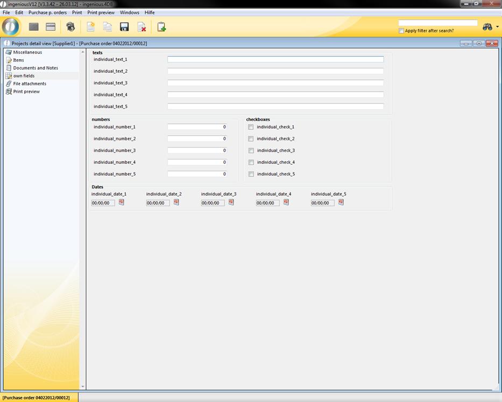502x402 pixels.
Task: Click the individual_text_2 input field
Action: pyautogui.click(x=275, y=71)
